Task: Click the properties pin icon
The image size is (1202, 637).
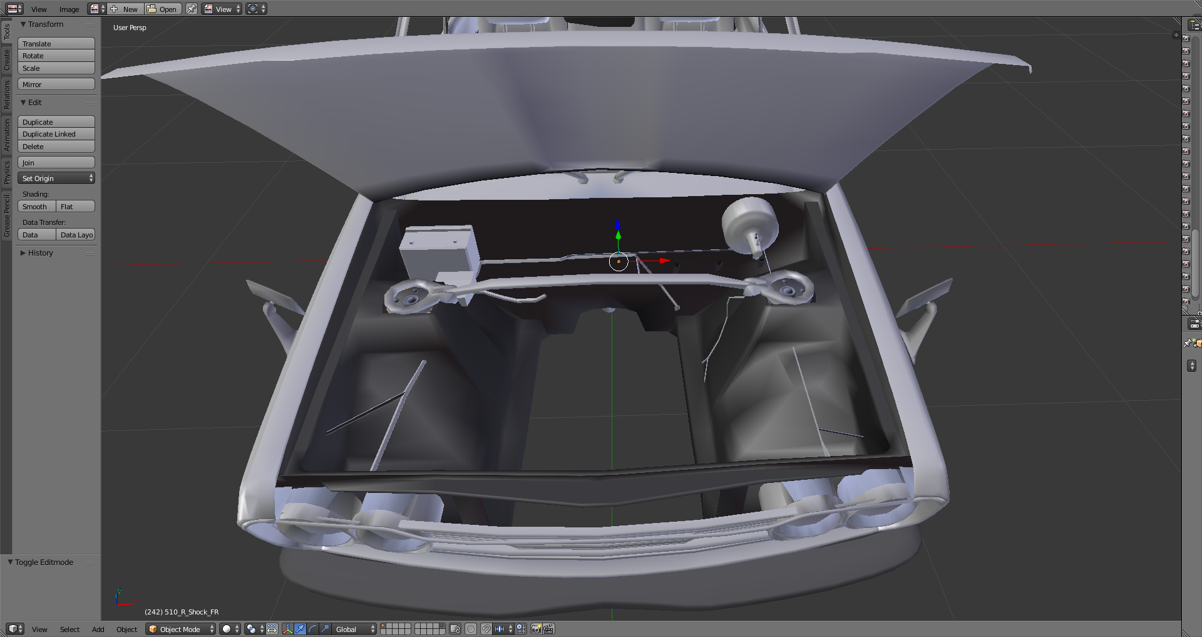Action: (1187, 343)
